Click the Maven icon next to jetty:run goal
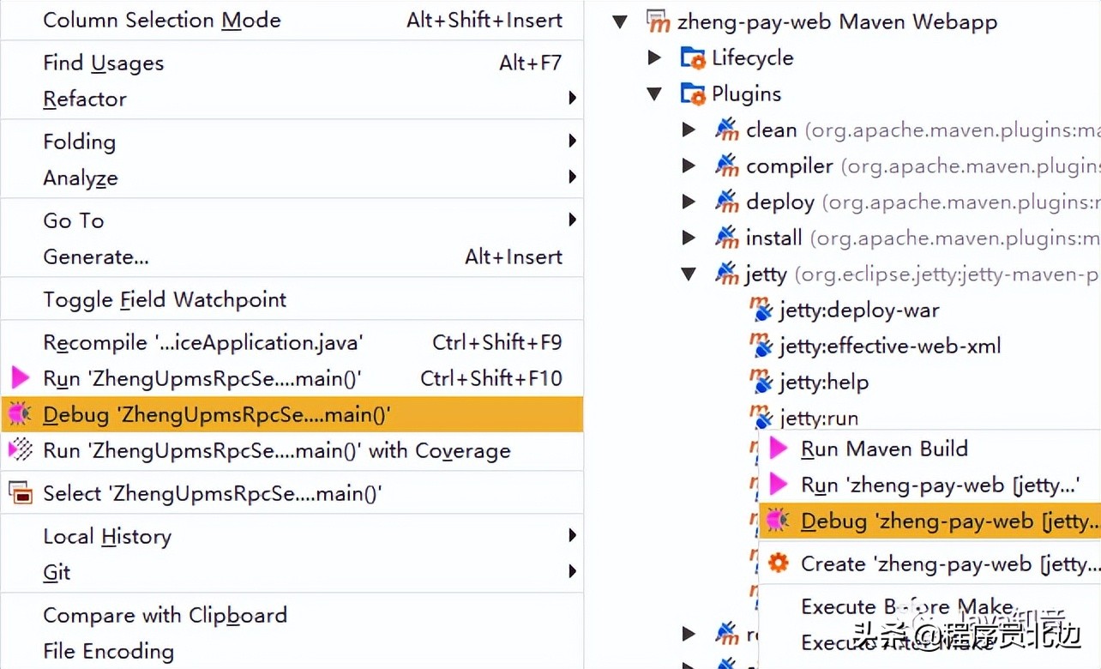 click(761, 419)
